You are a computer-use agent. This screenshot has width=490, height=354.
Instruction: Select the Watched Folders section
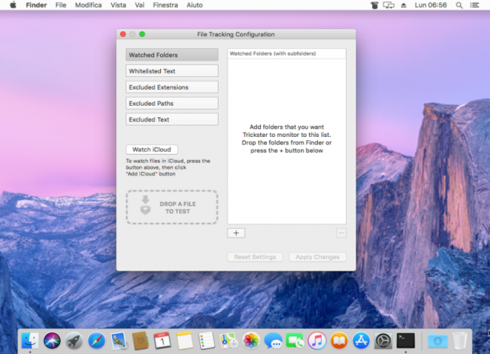[x=172, y=54]
